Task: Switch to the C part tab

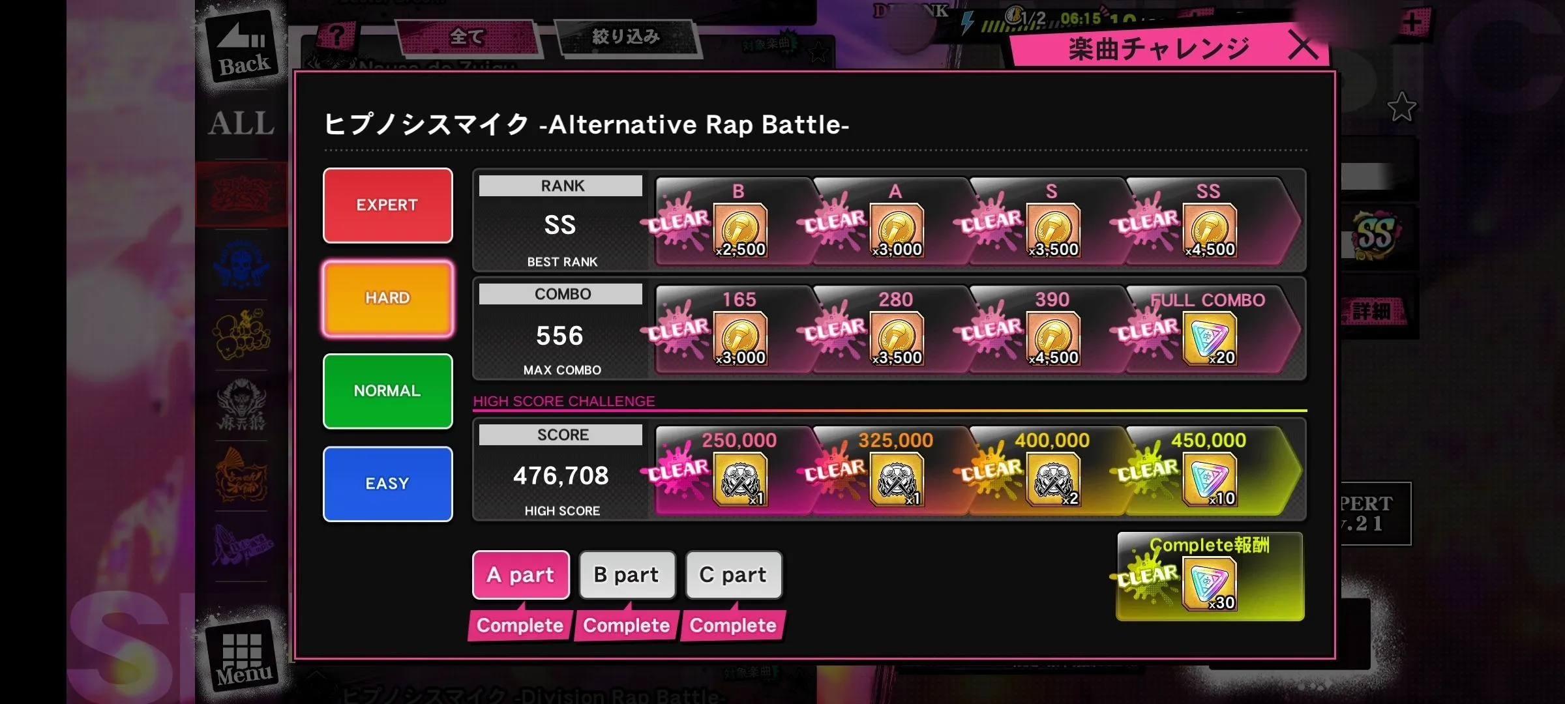Action: [733, 575]
